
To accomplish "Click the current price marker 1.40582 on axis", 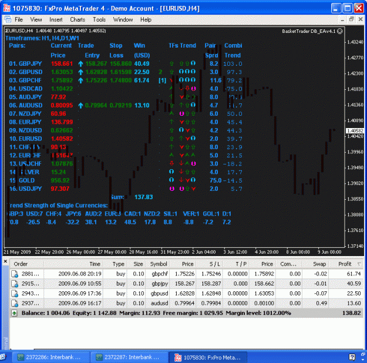I will 355,130.
